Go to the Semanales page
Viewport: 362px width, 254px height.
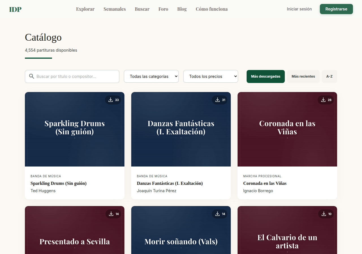tap(115, 9)
